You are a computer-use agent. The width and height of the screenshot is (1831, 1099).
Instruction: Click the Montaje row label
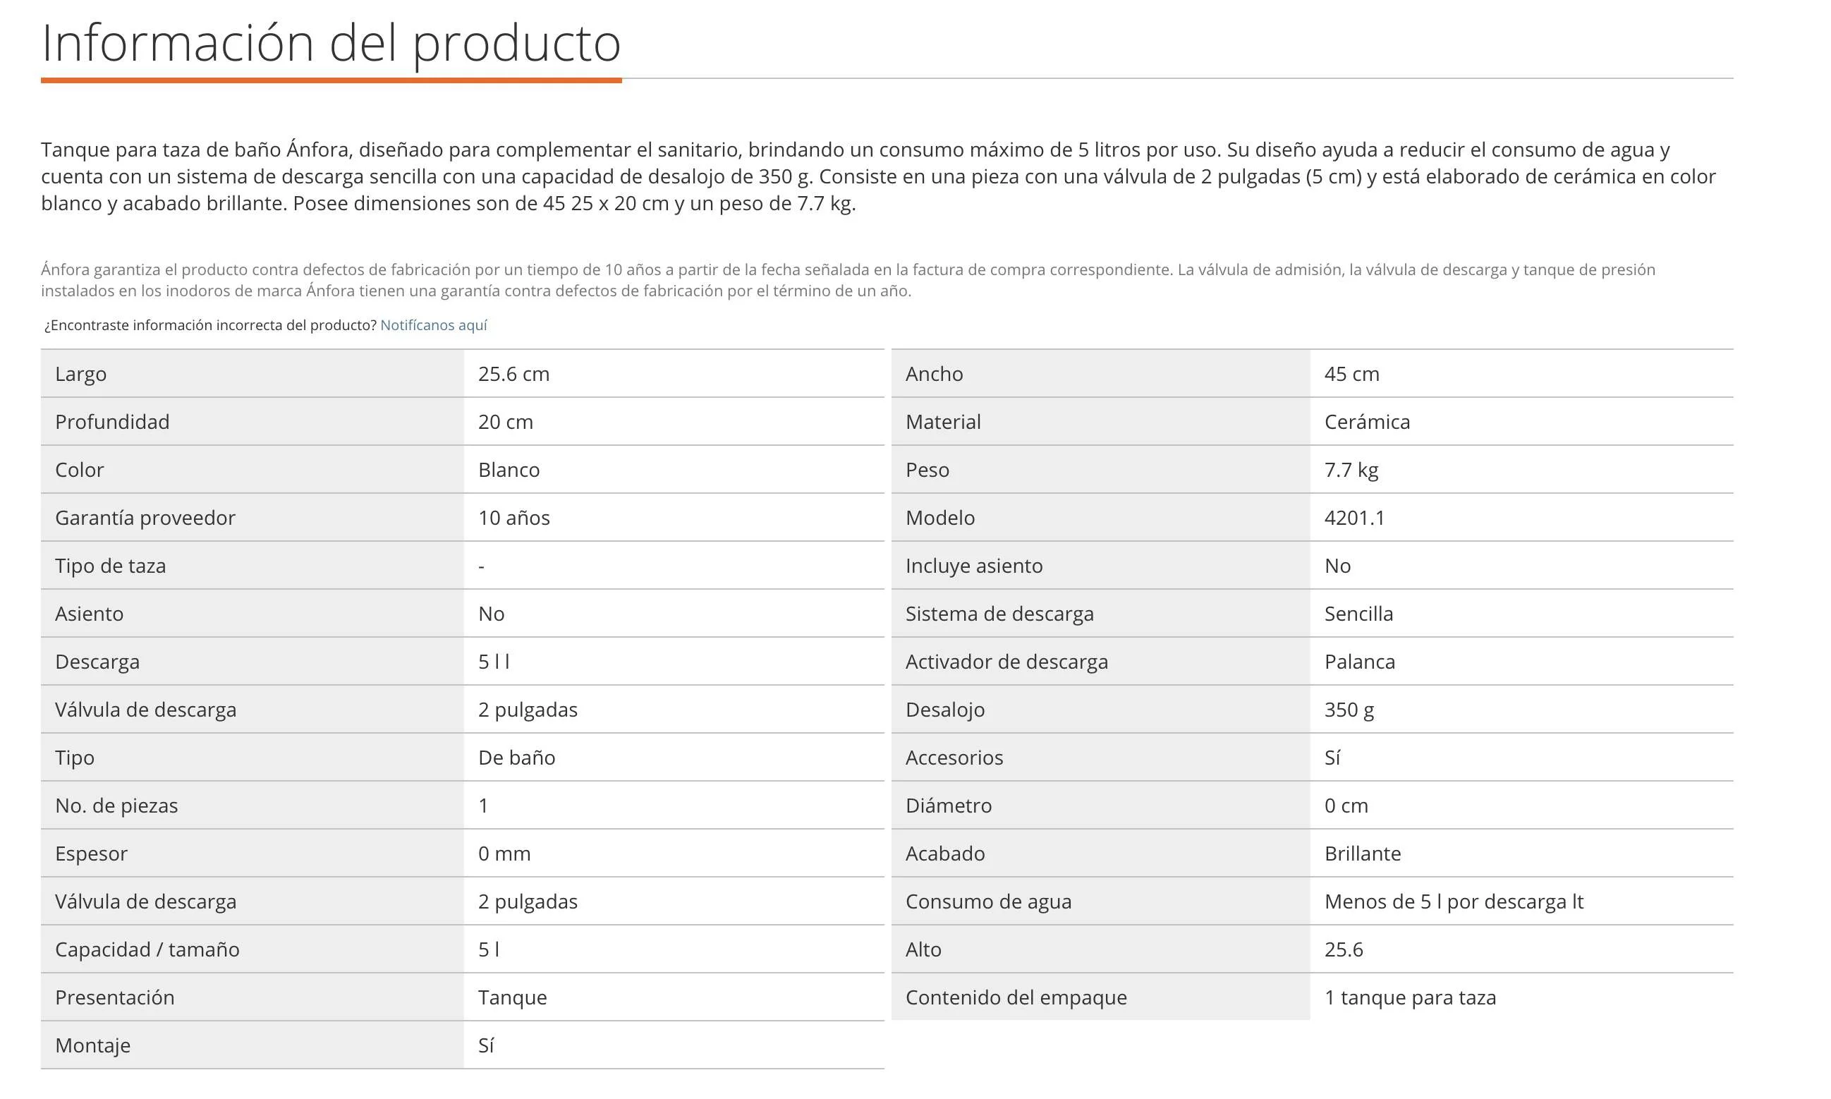tap(92, 1045)
